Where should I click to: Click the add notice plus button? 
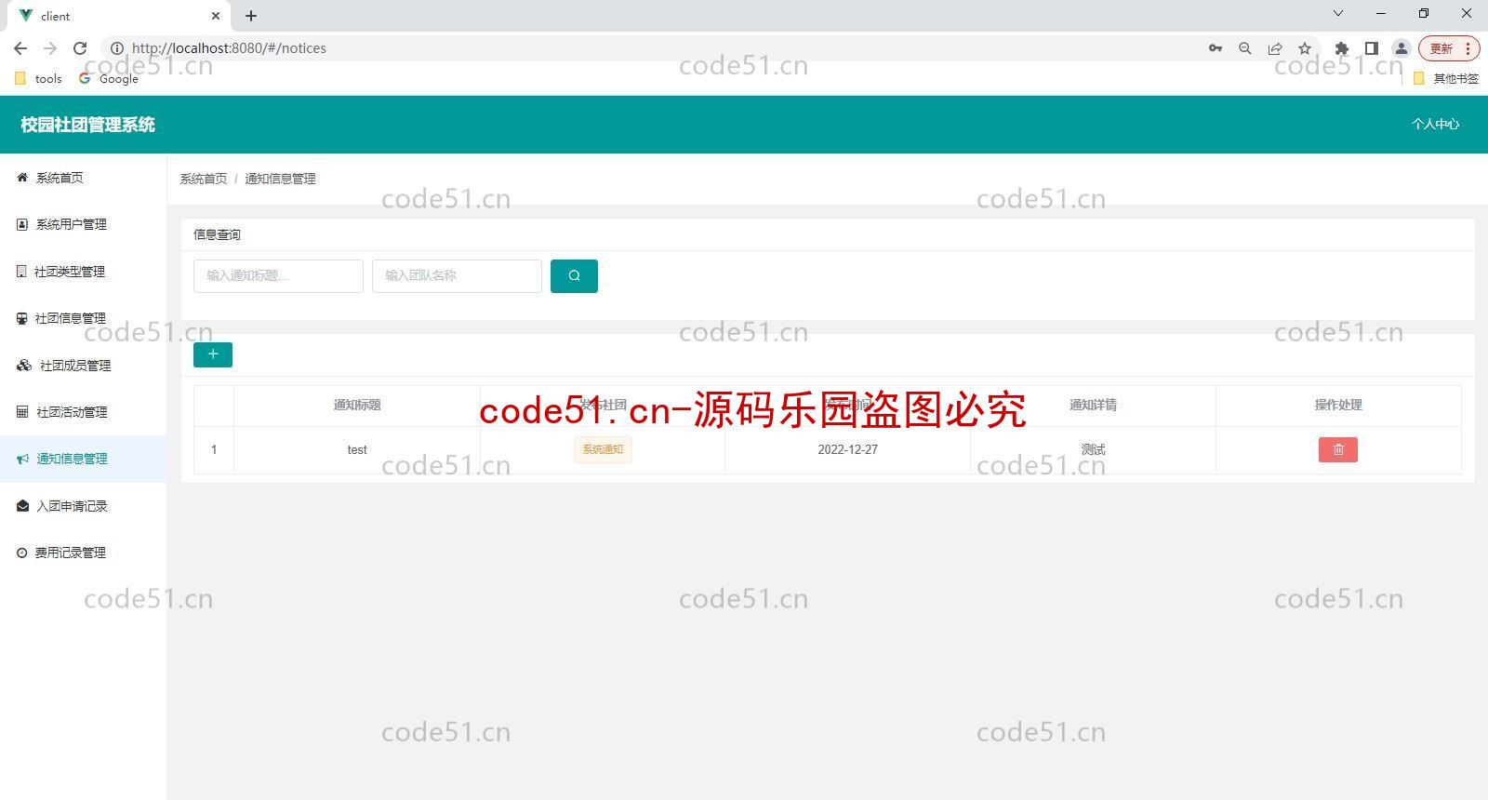pos(213,354)
